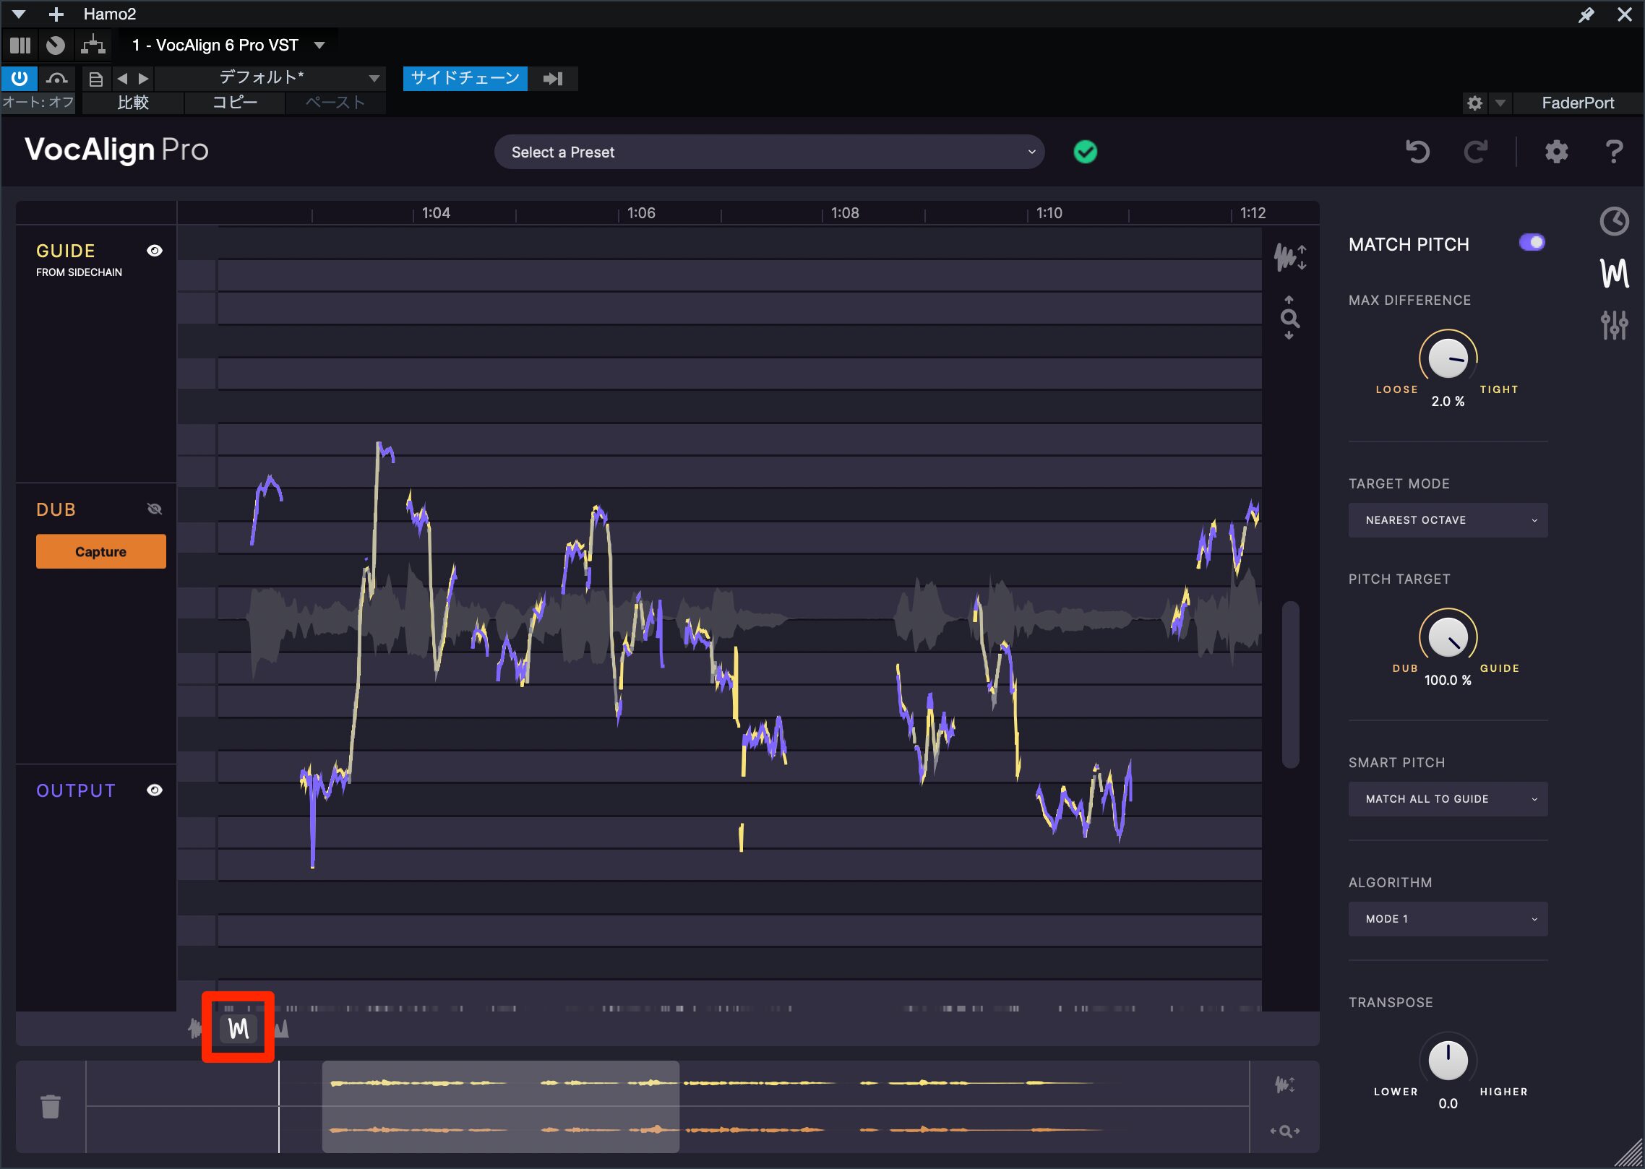Switch to the energy/formant view mode icon
The image size is (1645, 1169).
[x=282, y=1028]
